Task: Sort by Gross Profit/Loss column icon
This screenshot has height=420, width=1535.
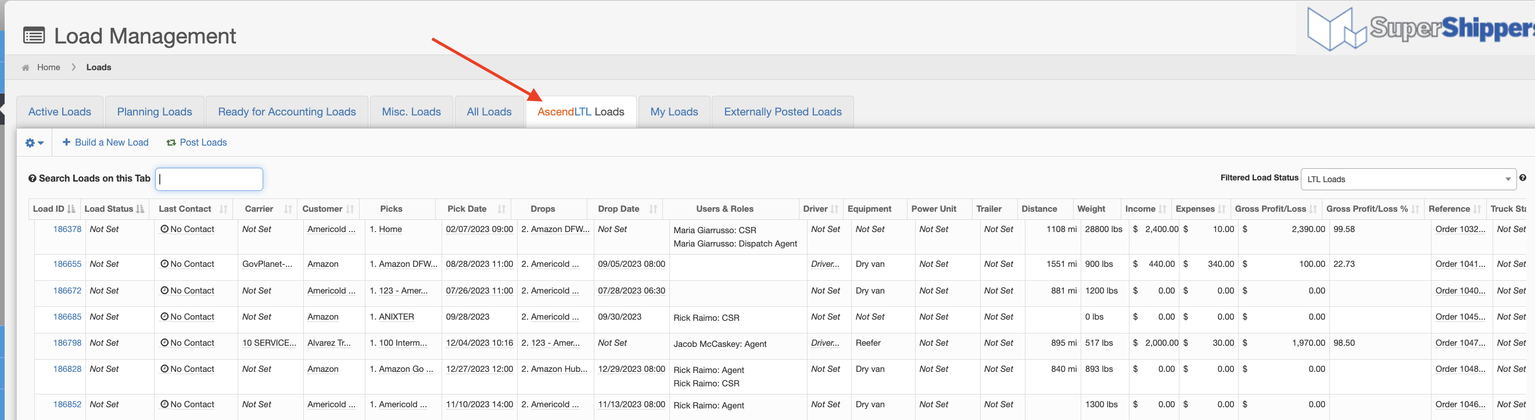Action: [x=1312, y=209]
